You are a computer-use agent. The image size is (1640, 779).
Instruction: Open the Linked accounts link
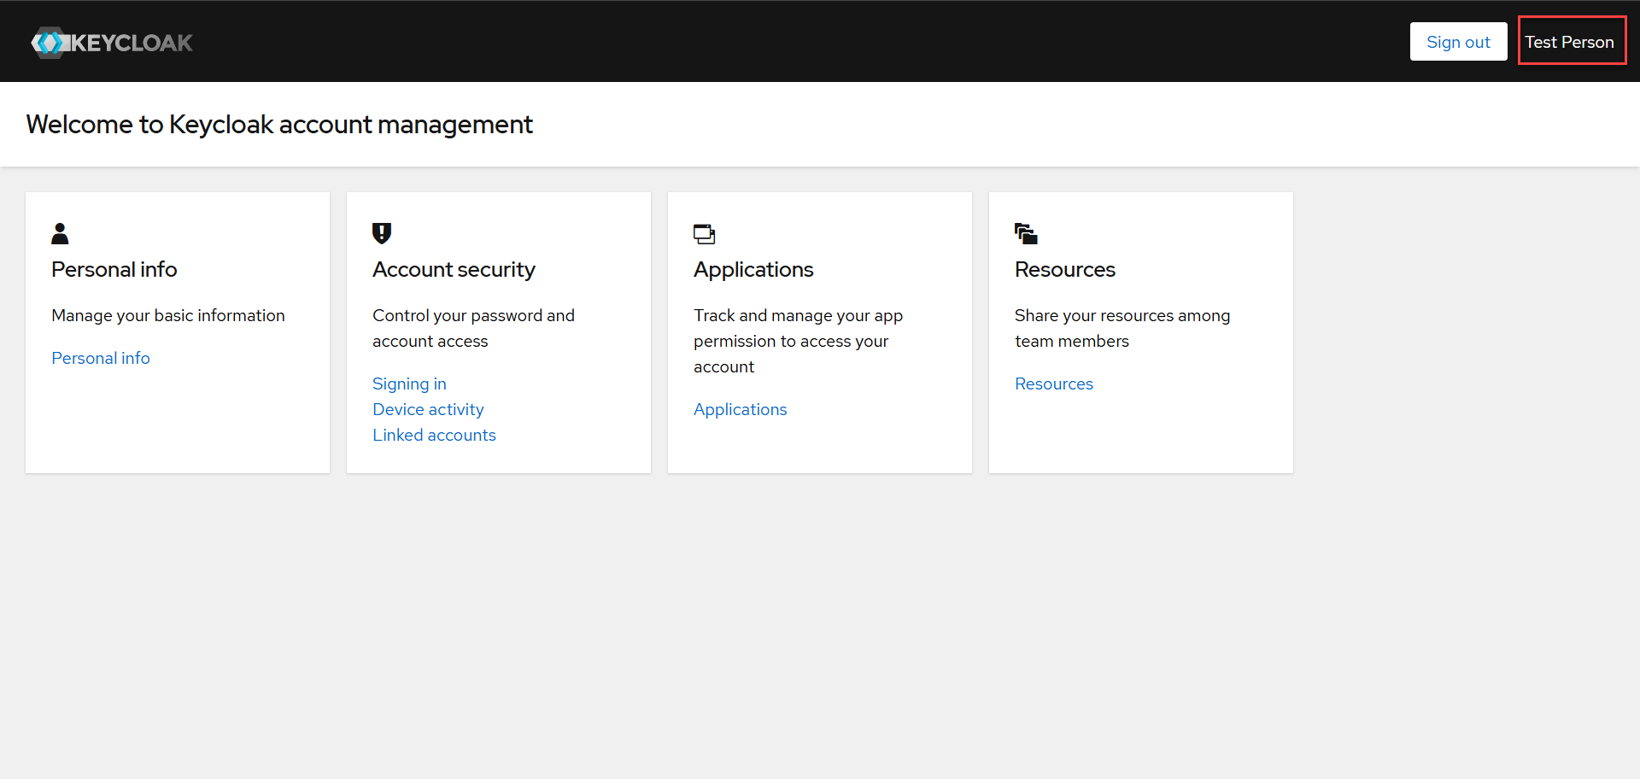[x=434, y=435]
